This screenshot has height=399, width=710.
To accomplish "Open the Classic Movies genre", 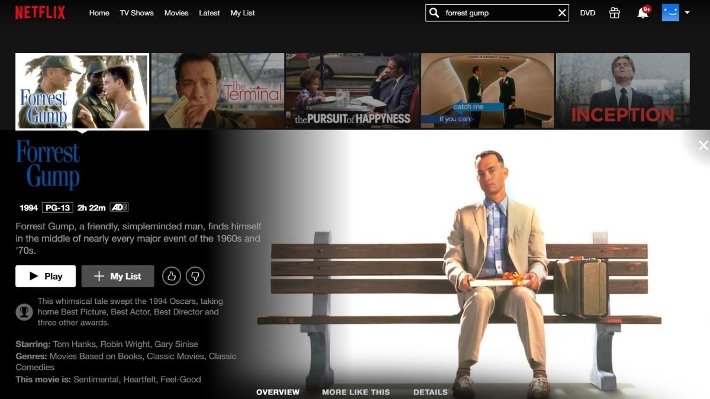I will (x=176, y=356).
